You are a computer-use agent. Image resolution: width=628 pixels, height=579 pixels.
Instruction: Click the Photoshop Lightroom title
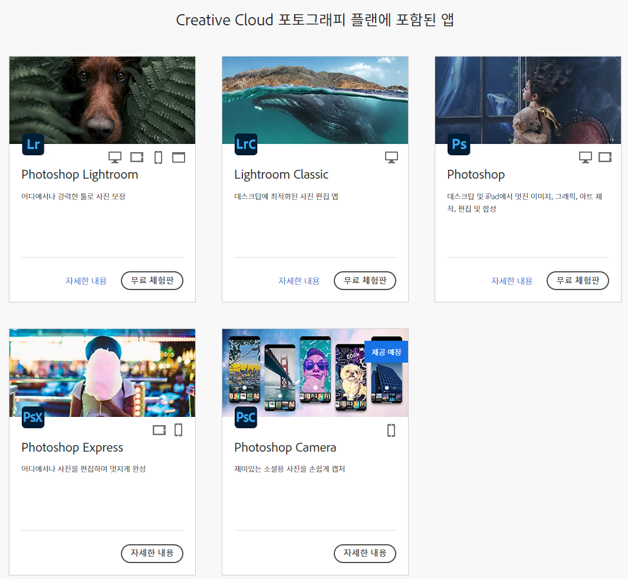pyautogui.click(x=80, y=175)
